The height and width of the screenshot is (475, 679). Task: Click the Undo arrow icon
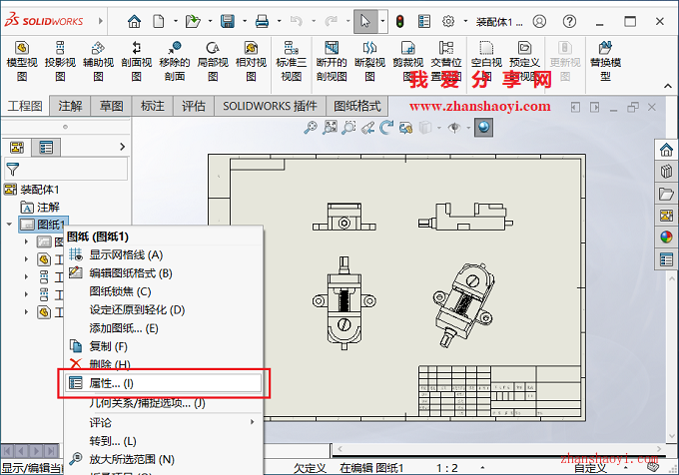tap(297, 21)
